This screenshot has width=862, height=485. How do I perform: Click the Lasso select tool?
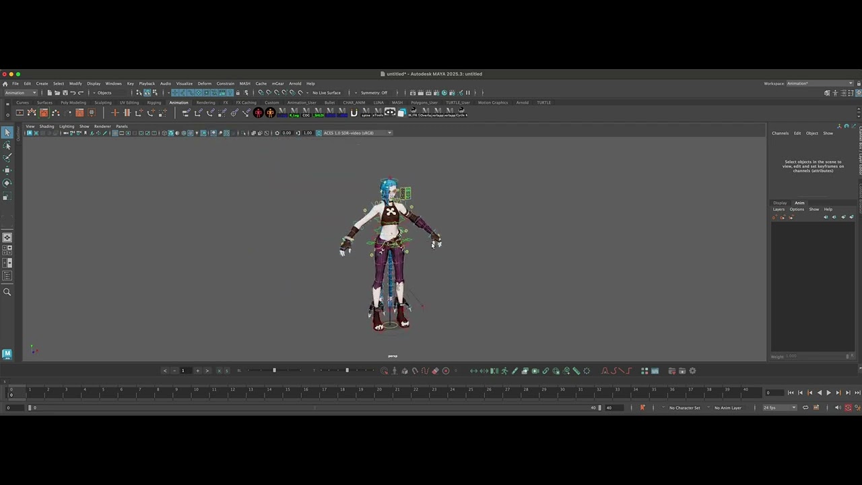click(x=7, y=145)
